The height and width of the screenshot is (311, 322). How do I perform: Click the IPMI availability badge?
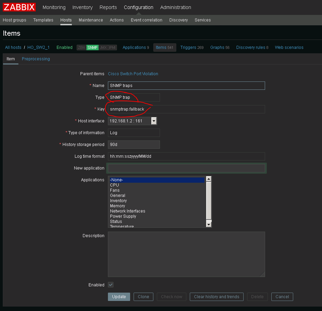112,47
